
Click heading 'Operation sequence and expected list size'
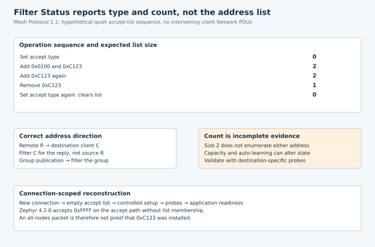point(88,45)
